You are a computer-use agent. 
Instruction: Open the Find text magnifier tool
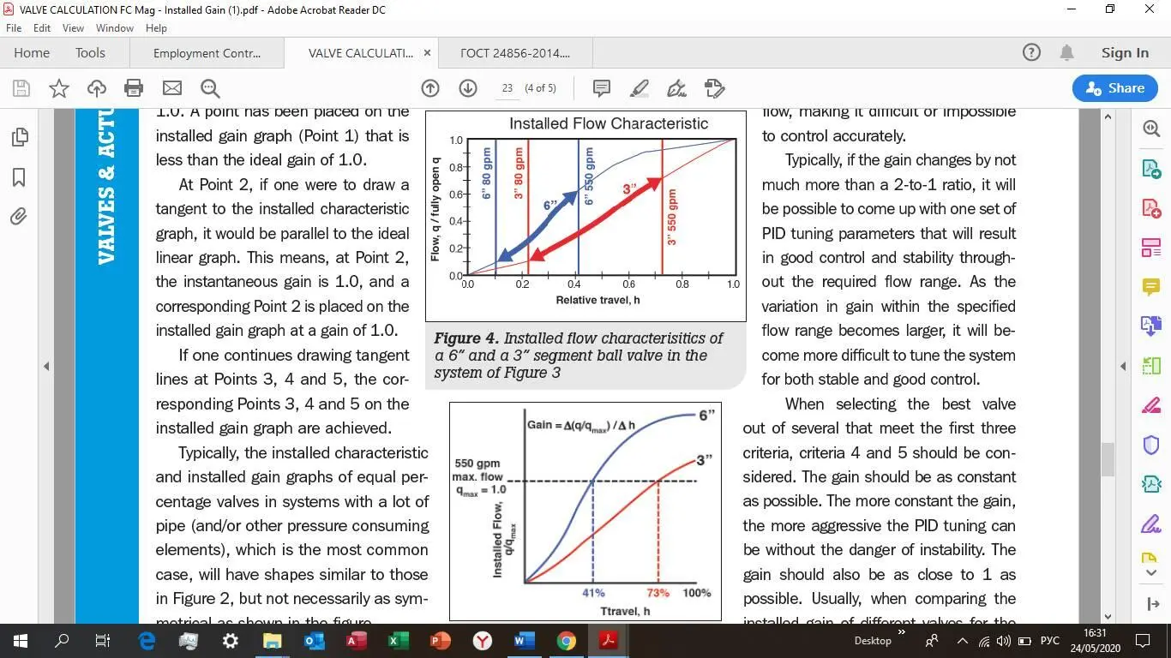(x=210, y=88)
